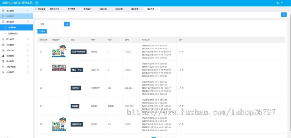Expand the 小程序管理 menu chevron
Image resolution: width=291 pixels, height=138 pixels.
coord(28,67)
